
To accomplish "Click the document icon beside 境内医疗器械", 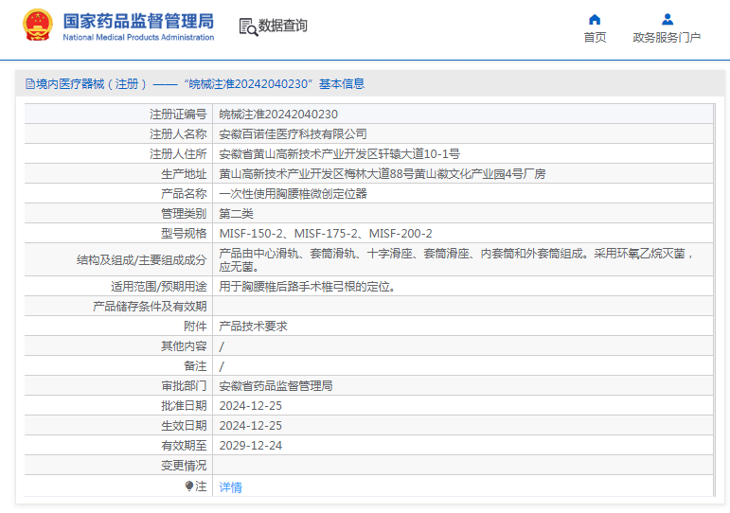I will pos(30,84).
